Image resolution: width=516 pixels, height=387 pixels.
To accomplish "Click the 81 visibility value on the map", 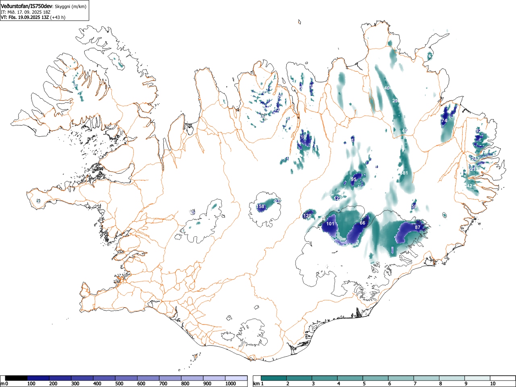I will click(x=405, y=173).
